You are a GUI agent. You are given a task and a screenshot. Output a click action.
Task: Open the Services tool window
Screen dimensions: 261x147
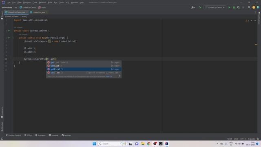coord(66,135)
